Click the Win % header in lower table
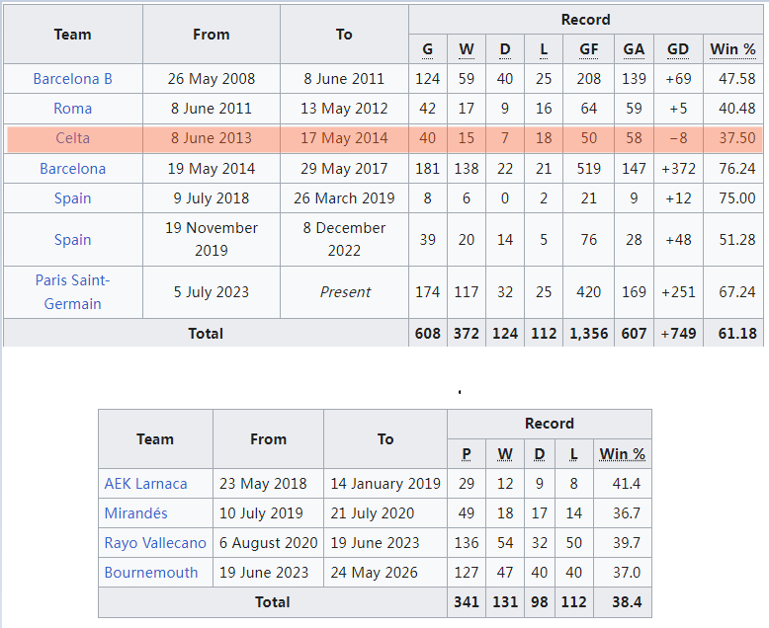769x628 pixels. pos(622,454)
